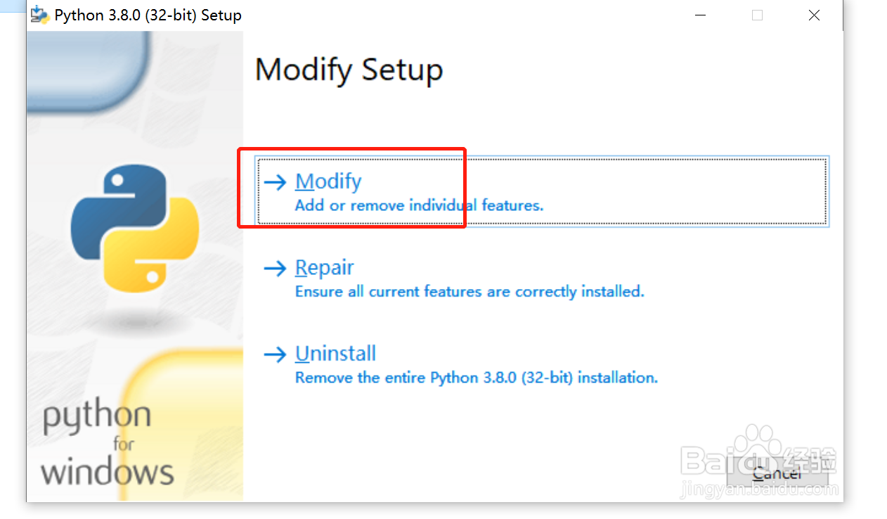Click the blue arrow beside Modify
This screenshot has width=887, height=519.
coord(275,182)
